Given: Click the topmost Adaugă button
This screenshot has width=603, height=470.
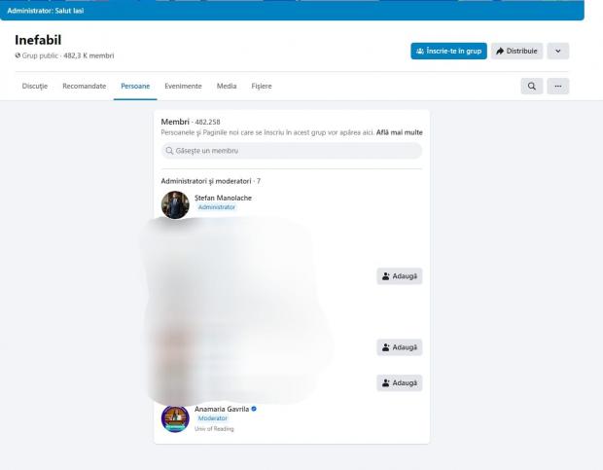Looking at the screenshot, I should tap(400, 276).
